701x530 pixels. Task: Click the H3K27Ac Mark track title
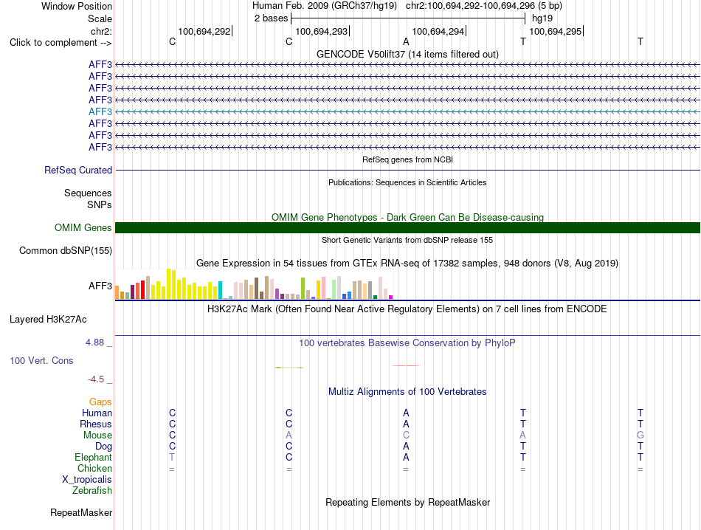(407, 309)
